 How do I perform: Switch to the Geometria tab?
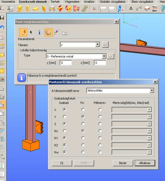[8, 2]
